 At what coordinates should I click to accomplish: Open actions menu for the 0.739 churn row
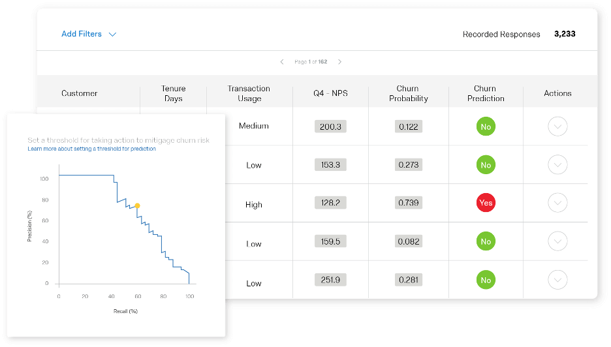point(557,203)
